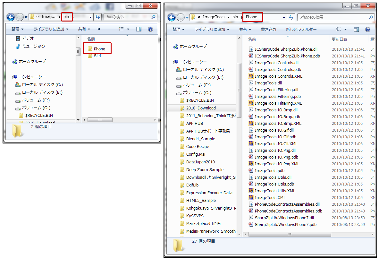Screen dimensions: 379x259
Task: Select ImageTools.Utils.XML file
Action: click(x=272, y=191)
